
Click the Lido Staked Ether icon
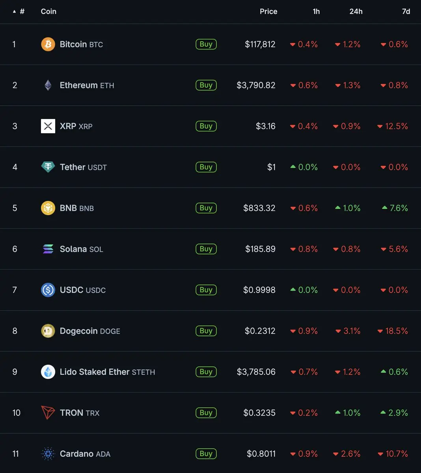[48, 372]
